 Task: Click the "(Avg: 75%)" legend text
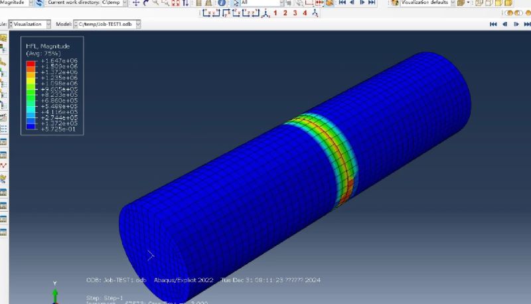click(x=43, y=54)
